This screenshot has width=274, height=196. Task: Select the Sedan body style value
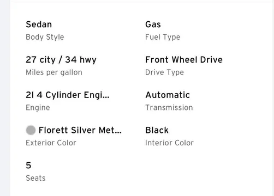pyautogui.click(x=39, y=24)
